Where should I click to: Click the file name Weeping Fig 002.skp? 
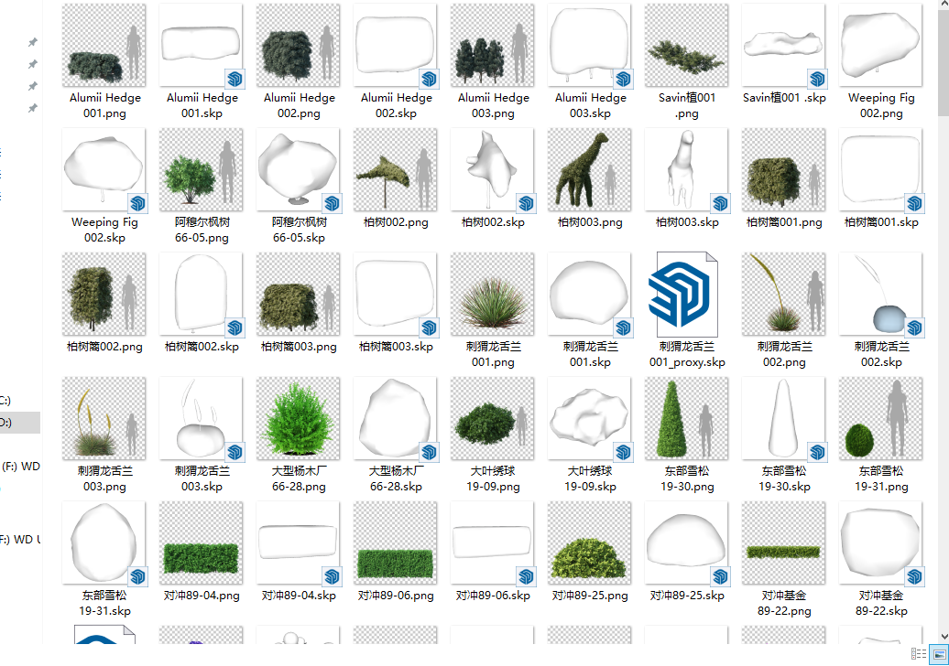[x=104, y=230]
